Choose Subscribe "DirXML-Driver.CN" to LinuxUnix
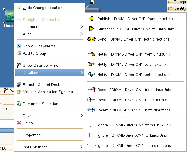The height and width of the screenshot is (152, 187). pos(136,29)
